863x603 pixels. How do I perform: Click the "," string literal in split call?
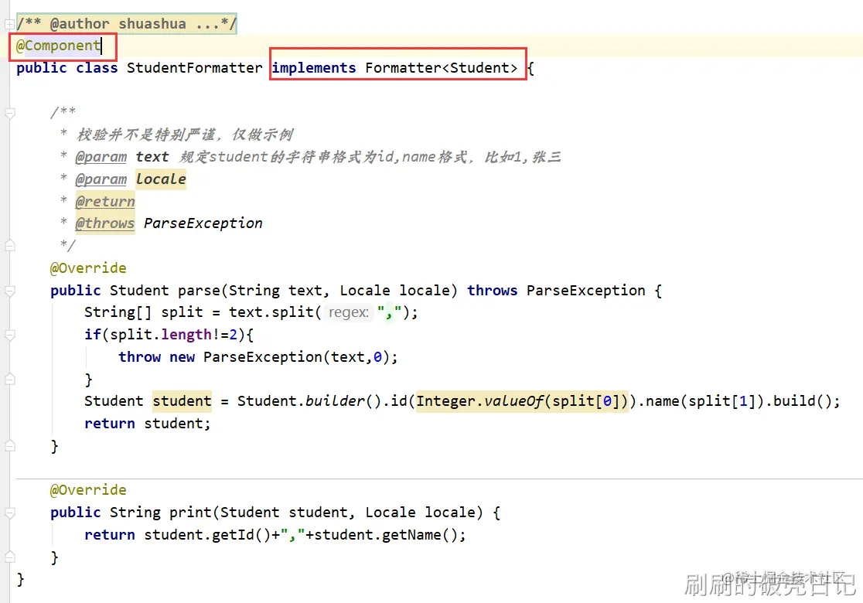pos(389,312)
